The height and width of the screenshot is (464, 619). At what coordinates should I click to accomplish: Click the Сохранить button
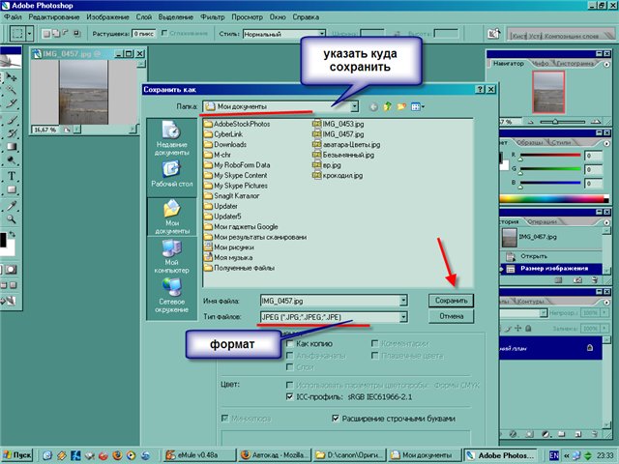(451, 301)
